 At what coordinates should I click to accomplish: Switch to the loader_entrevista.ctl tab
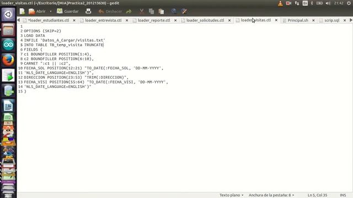coord(103,20)
